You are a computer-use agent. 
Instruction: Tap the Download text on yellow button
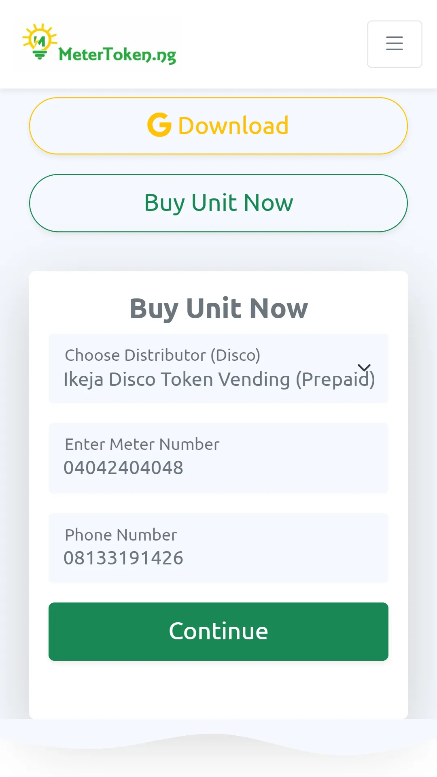(233, 126)
